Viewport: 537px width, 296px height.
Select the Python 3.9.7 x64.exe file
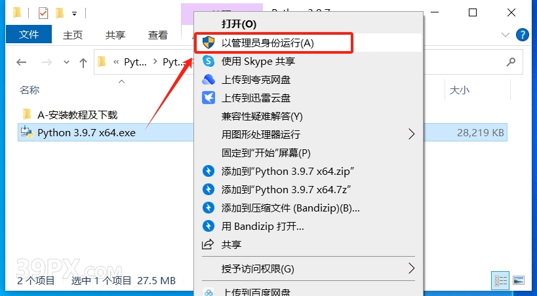(87, 133)
